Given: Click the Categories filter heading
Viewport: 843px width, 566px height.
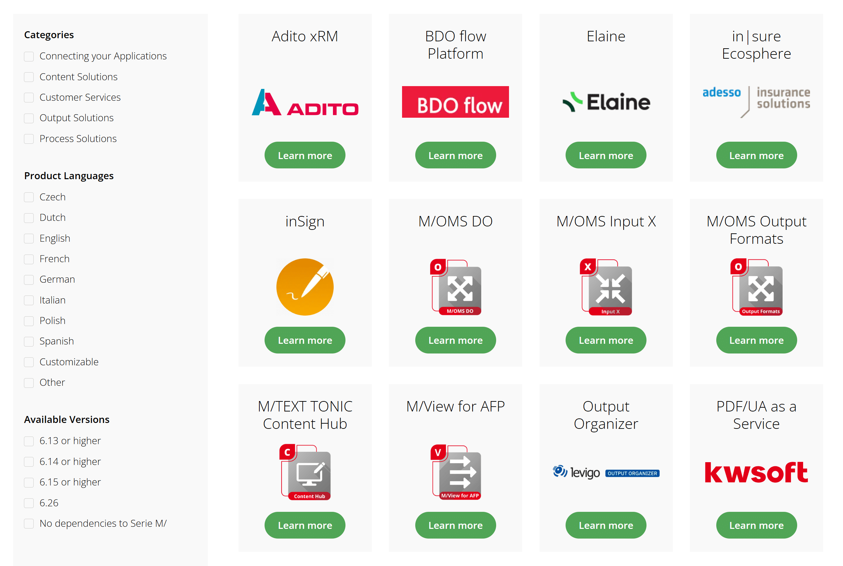Looking at the screenshot, I should point(49,35).
